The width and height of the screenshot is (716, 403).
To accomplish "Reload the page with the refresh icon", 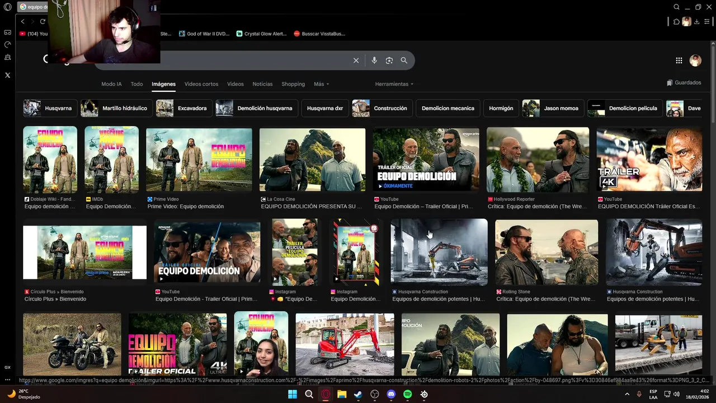I will click(43, 21).
